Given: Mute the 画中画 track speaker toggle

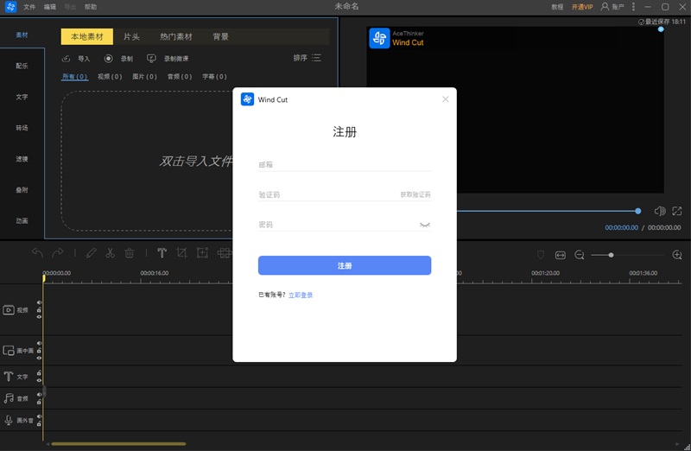Looking at the screenshot, I should coord(39,343).
